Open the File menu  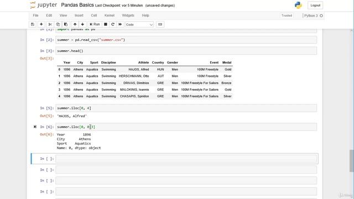[35, 15]
